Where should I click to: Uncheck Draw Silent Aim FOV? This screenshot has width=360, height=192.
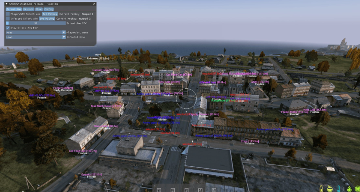click(8, 28)
